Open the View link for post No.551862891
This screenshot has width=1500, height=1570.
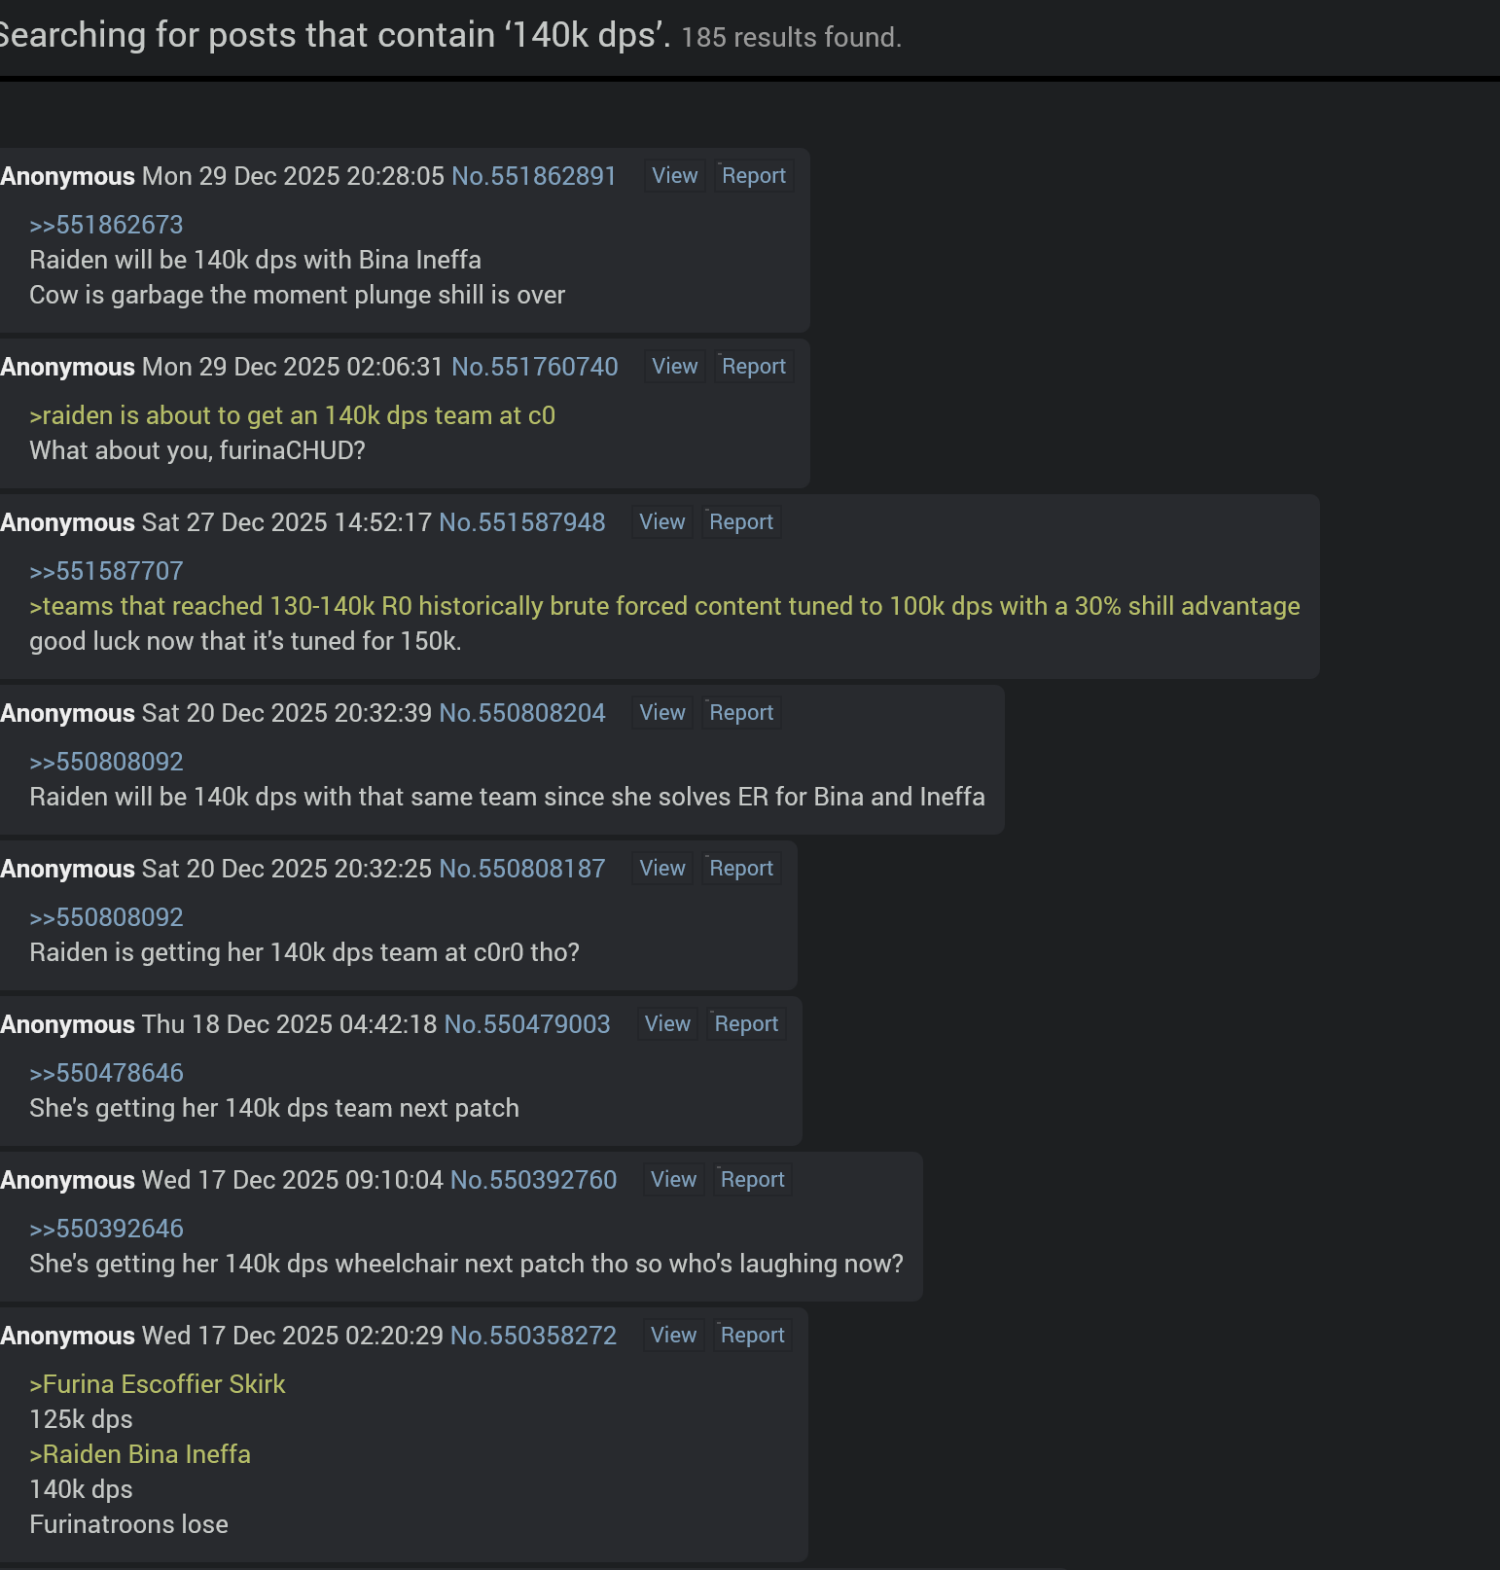[674, 176]
